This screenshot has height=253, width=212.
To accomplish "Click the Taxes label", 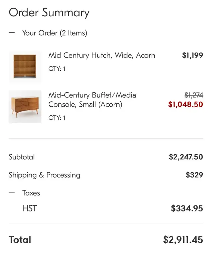I will (x=31, y=193).
